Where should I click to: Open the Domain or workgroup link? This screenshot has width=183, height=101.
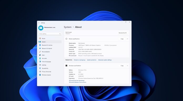80,60
